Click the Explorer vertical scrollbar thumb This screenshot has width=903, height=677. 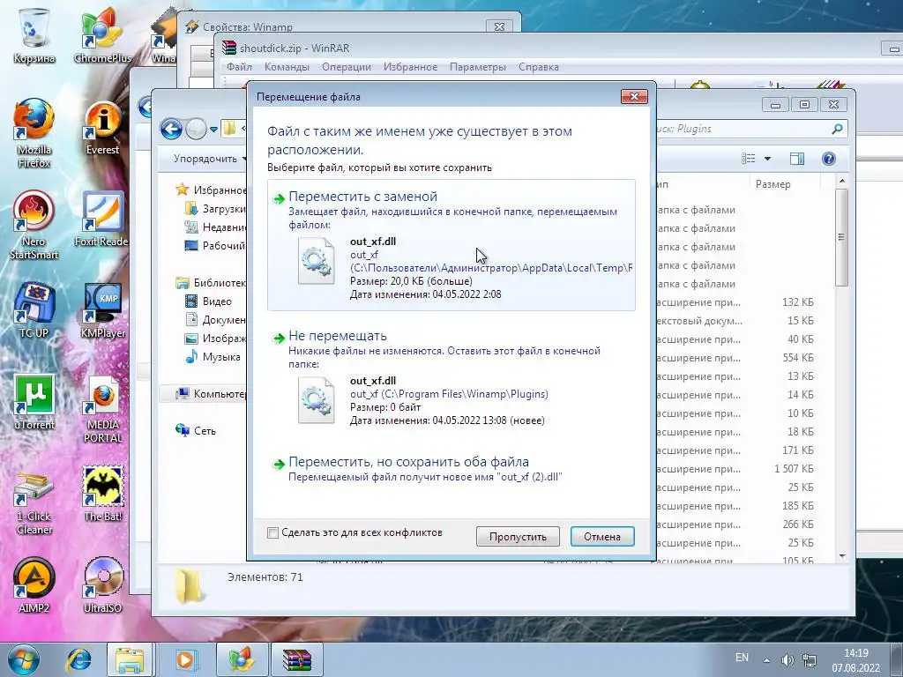coord(841,237)
